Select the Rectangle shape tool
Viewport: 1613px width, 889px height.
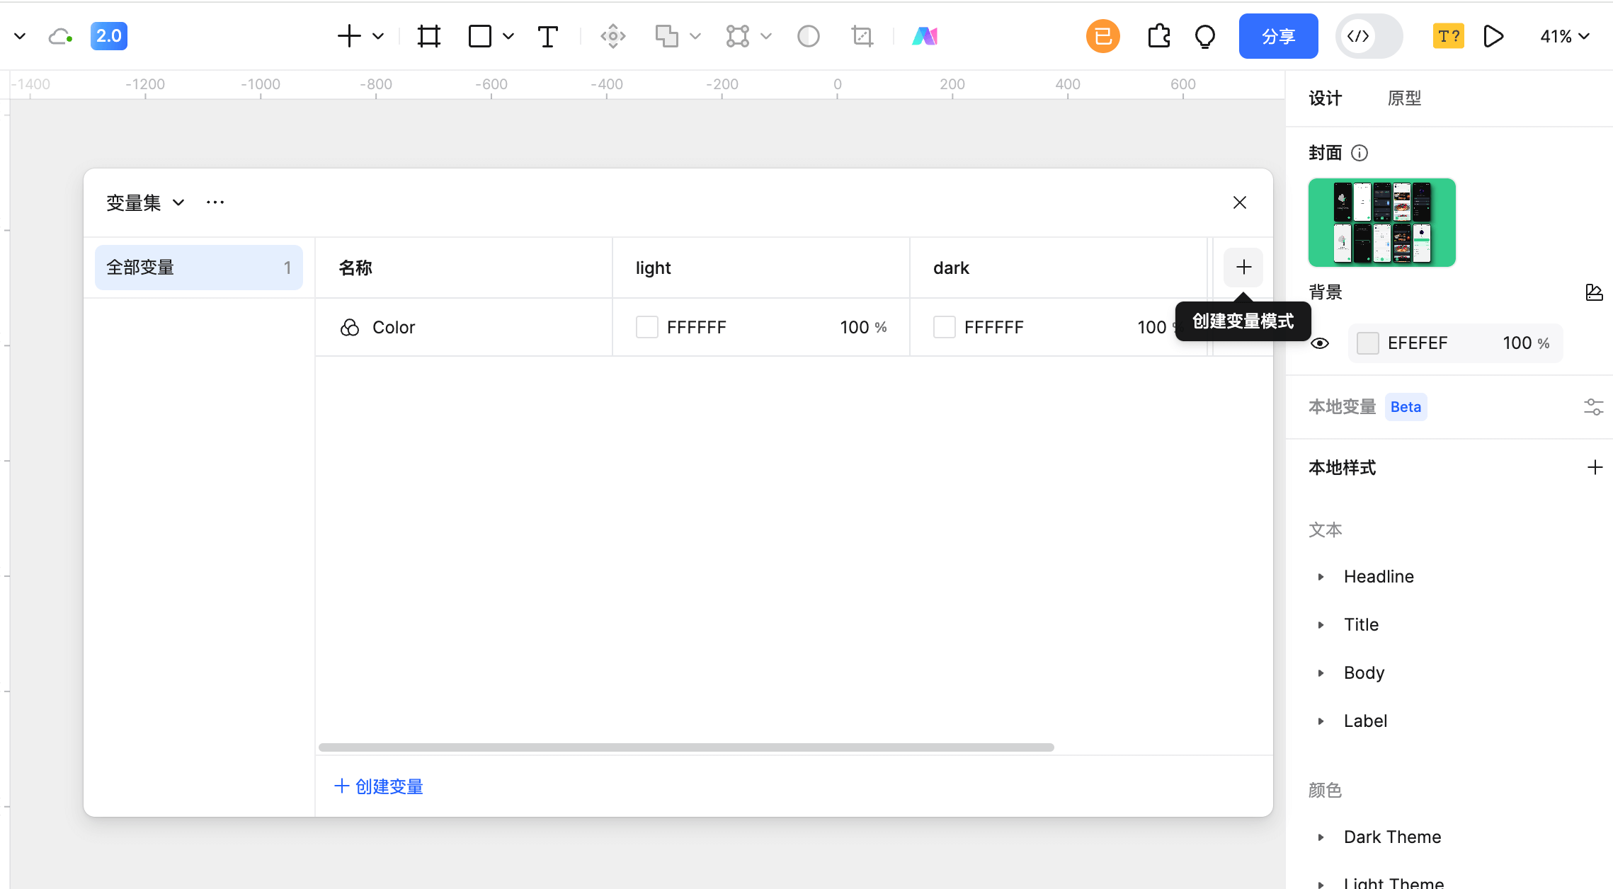click(480, 36)
